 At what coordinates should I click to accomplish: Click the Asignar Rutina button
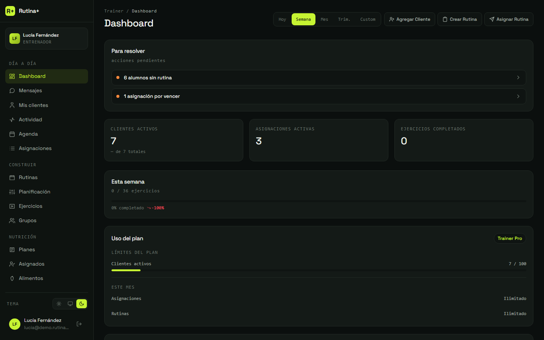[x=509, y=19]
